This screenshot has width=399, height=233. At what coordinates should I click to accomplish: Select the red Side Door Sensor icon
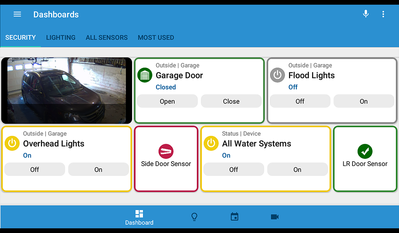(x=166, y=151)
